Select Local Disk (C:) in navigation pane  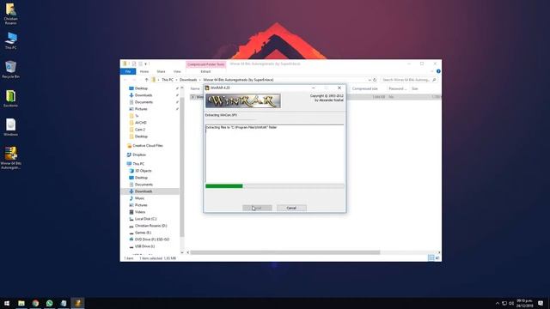click(145, 219)
